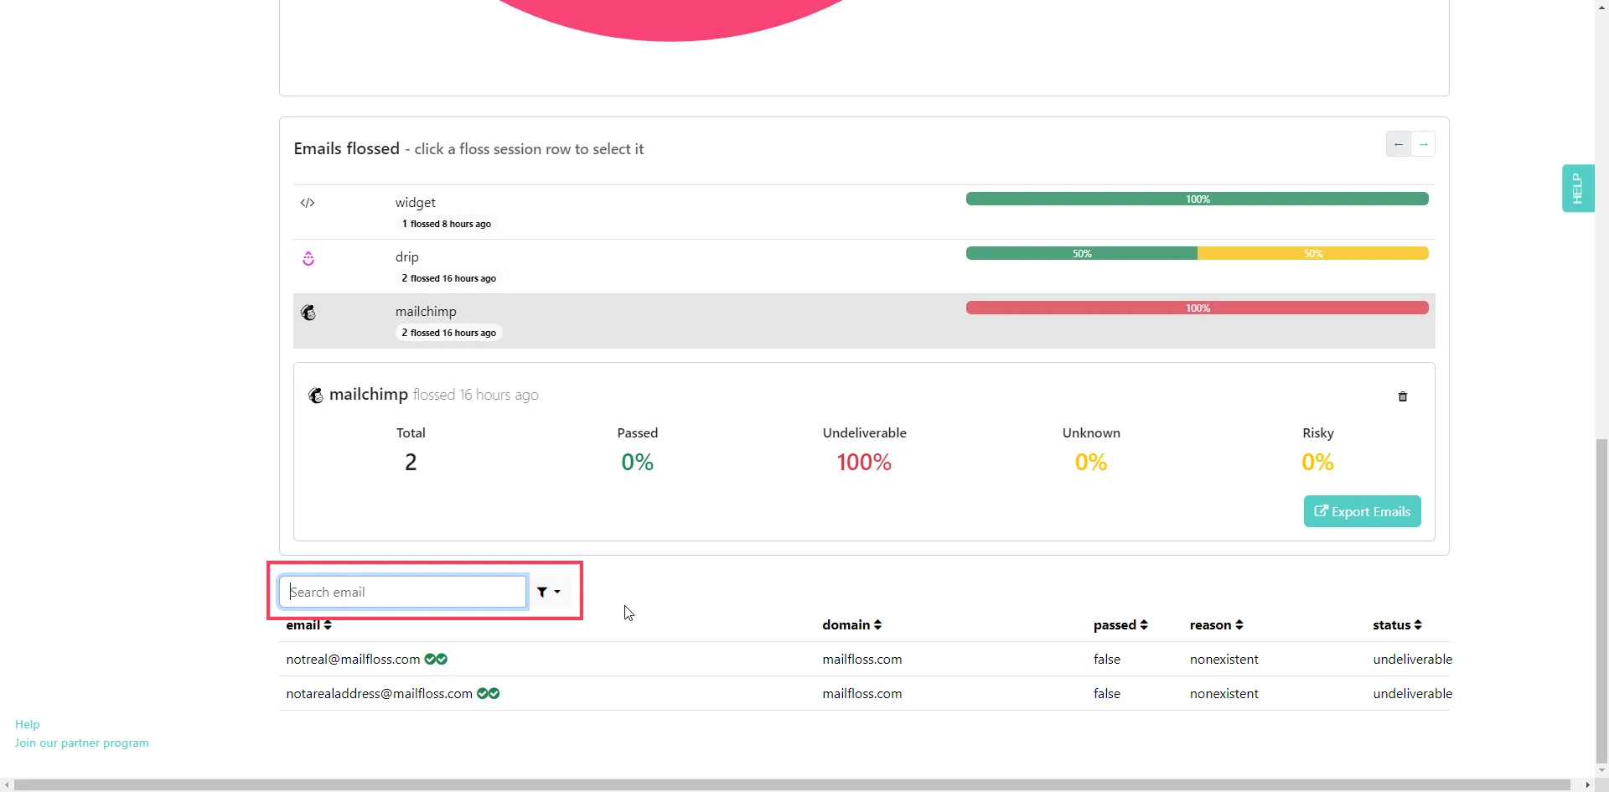1609x792 pixels.
Task: Sort table by domain column
Action: pyautogui.click(x=851, y=625)
